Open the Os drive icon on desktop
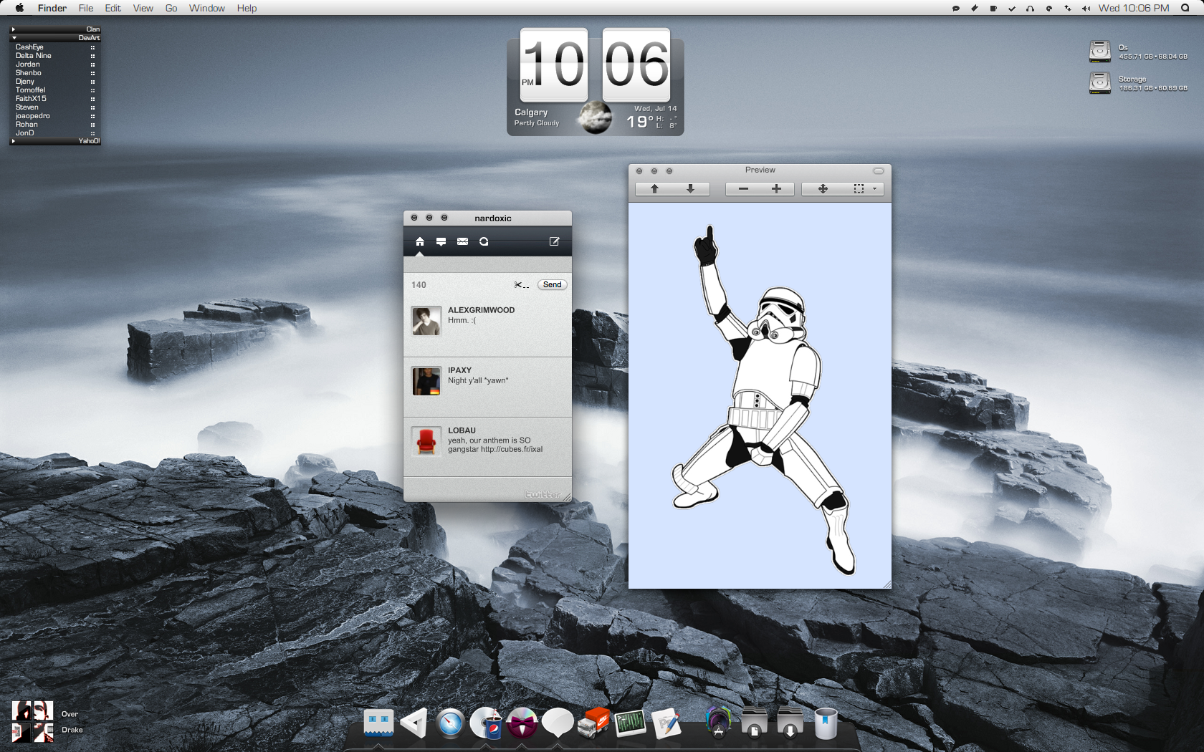Screen dimensions: 1204x752 point(1100,52)
